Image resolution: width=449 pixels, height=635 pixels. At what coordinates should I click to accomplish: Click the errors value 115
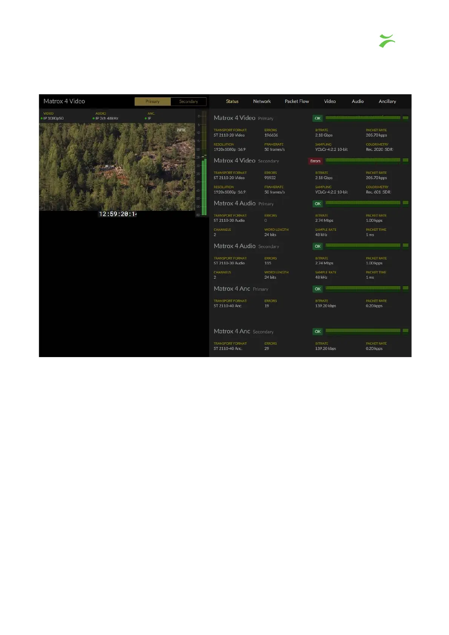point(268,263)
